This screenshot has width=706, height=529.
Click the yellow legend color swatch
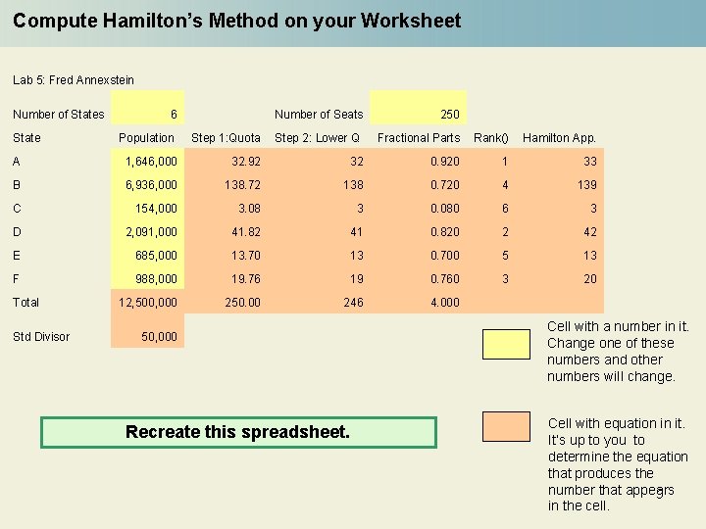[x=506, y=344]
